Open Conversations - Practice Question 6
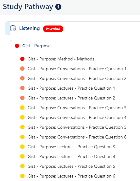140x181 pixels. point(77,137)
